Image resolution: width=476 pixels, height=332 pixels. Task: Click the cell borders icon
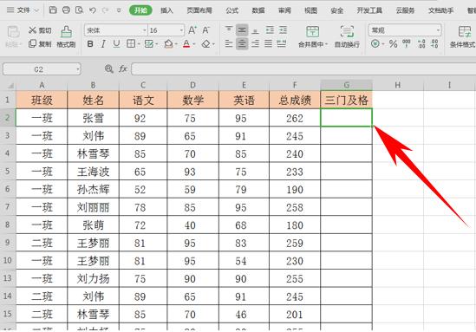click(131, 44)
